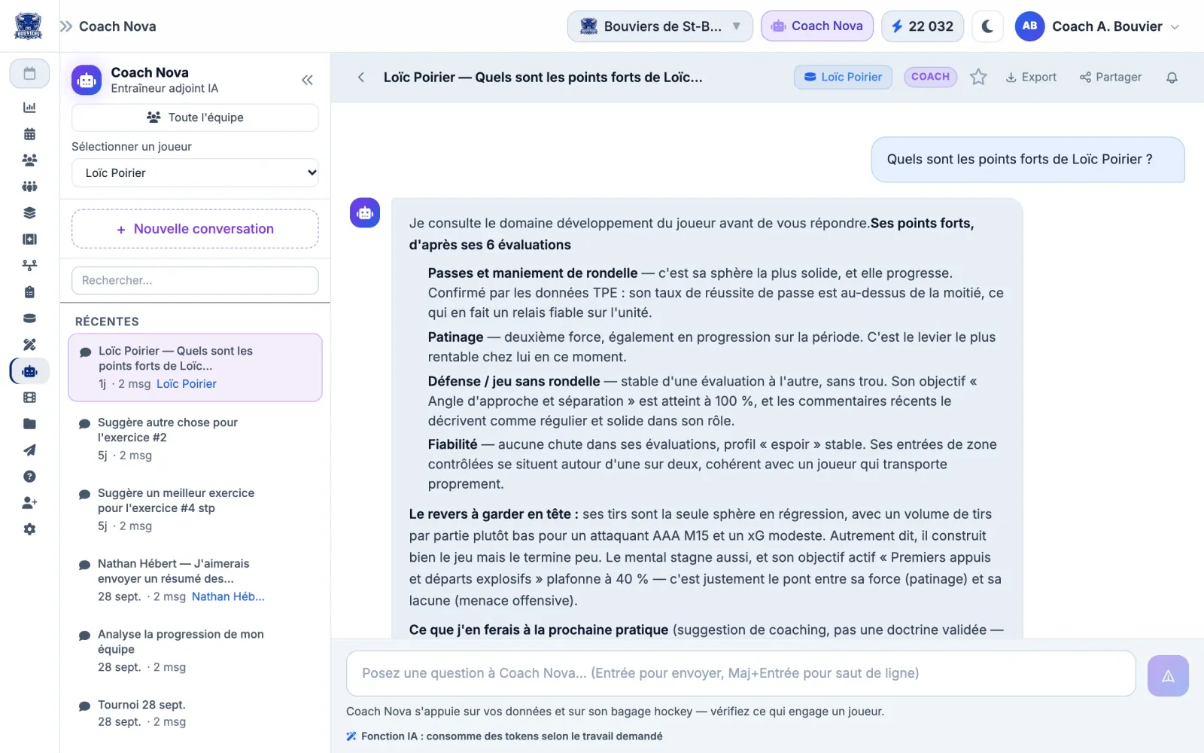
Task: Select the robot Coach Nova sidebar icon
Action: pos(29,371)
